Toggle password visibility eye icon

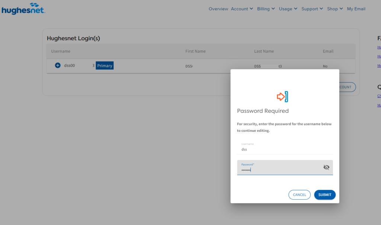[x=326, y=167]
